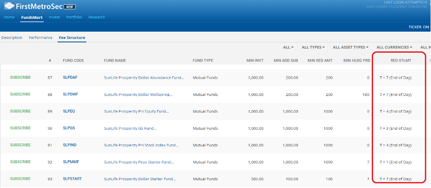
Task: Open SunLife Prosperity Peso Starter Fund link
Action: click(139, 162)
